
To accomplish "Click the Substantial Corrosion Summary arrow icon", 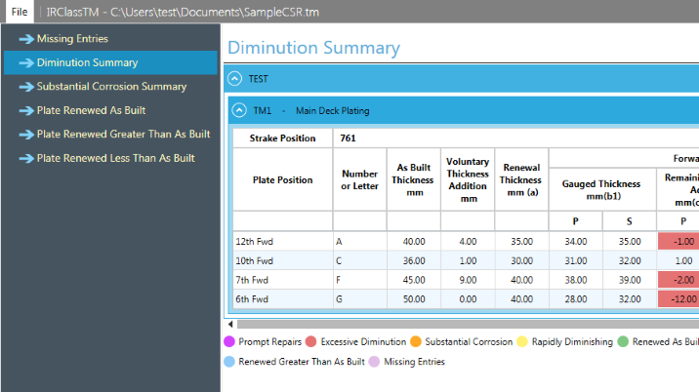I will [26, 87].
